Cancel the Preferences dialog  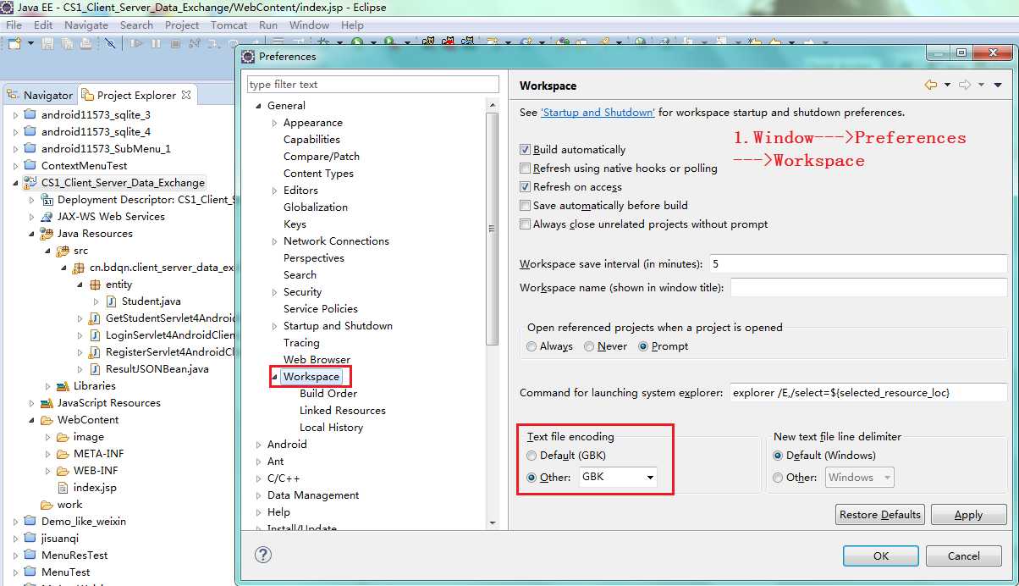click(x=964, y=556)
